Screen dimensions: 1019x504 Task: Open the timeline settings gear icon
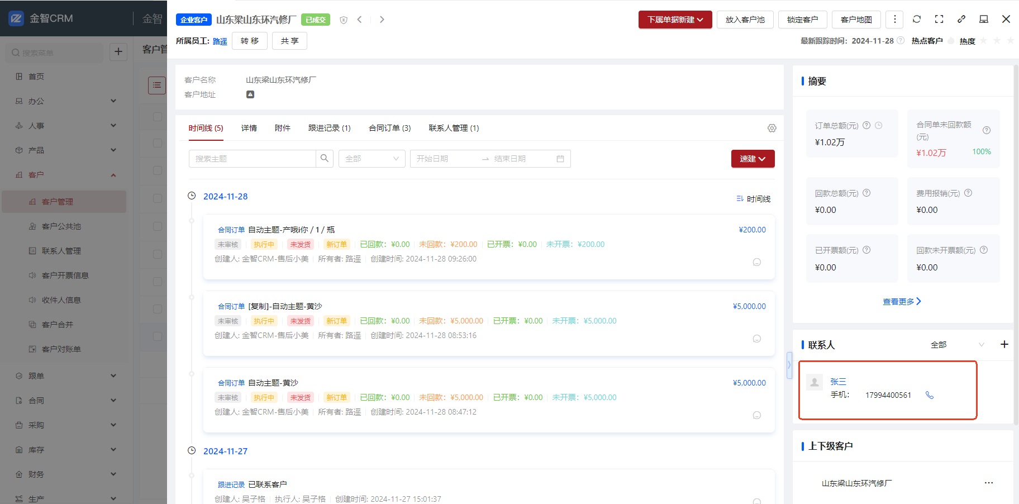click(772, 129)
